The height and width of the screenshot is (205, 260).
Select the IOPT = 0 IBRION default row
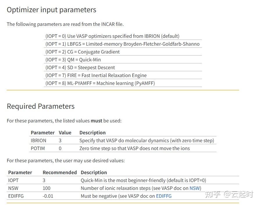pyautogui.click(x=112, y=36)
